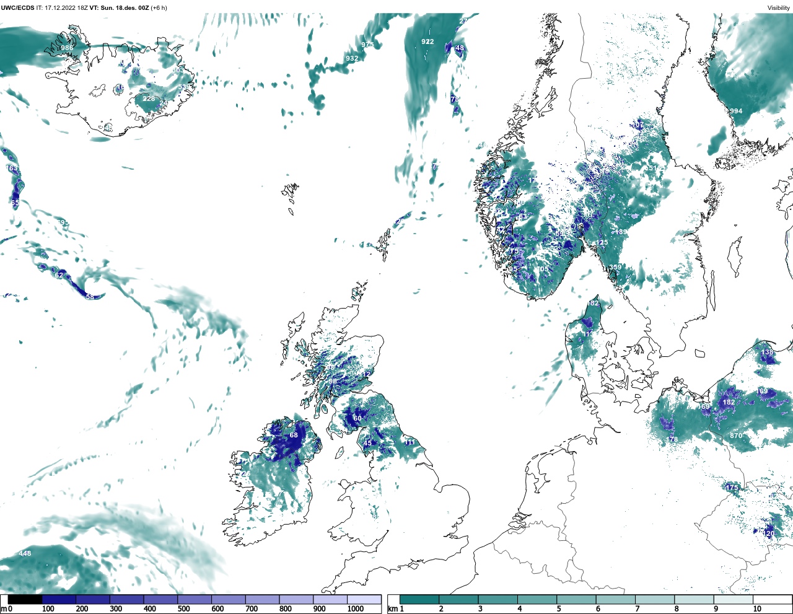The height and width of the screenshot is (614, 793).
Task: Click the '113' value over Jutland, Denmark
Action: 587,334
